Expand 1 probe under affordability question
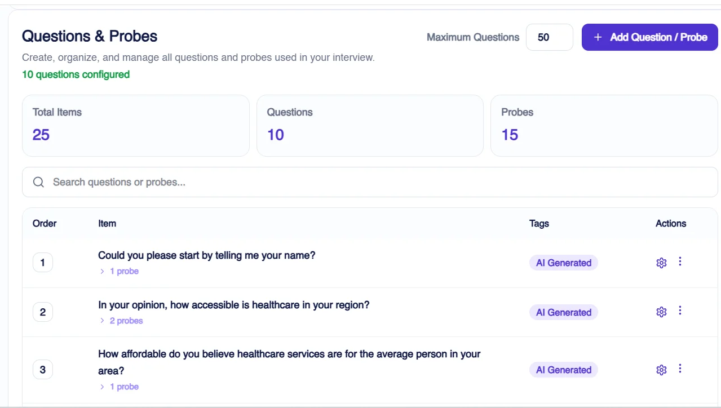Screen dimensions: 721x408 (x=119, y=387)
